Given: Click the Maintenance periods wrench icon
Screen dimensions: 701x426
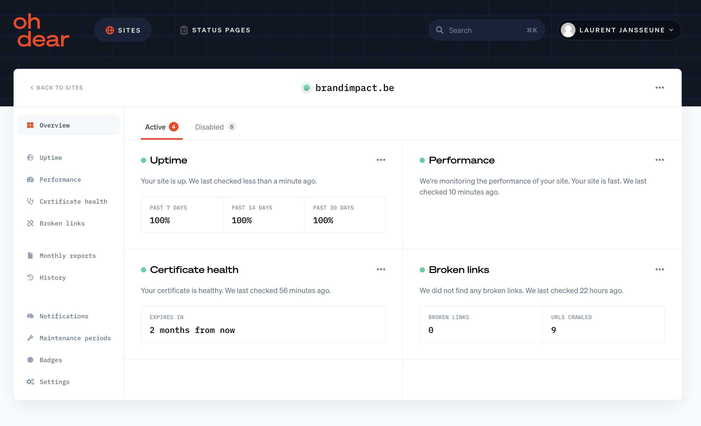Looking at the screenshot, I should pyautogui.click(x=30, y=338).
